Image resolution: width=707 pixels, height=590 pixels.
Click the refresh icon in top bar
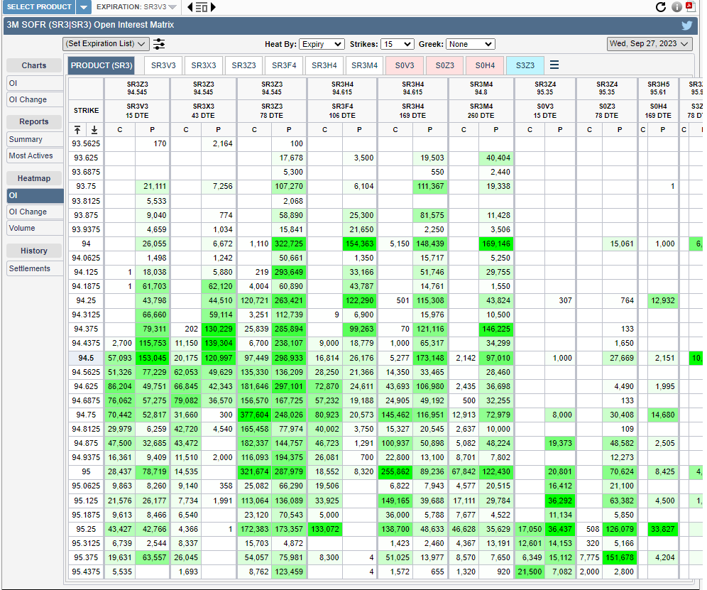click(661, 7)
